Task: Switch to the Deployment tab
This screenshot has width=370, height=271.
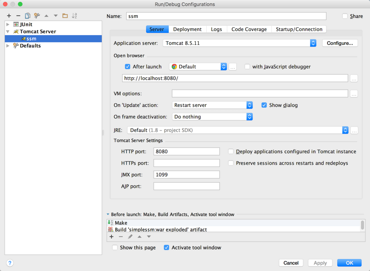Action: (187, 29)
